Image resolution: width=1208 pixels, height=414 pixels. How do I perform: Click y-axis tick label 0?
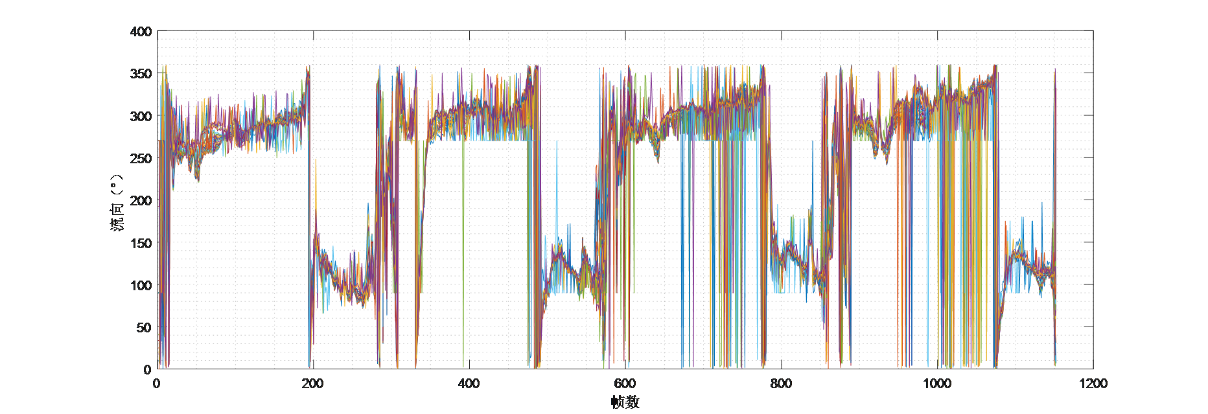point(148,369)
